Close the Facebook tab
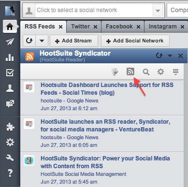Image resolution: width=188 pixels, height=187 pixels. 138,27
